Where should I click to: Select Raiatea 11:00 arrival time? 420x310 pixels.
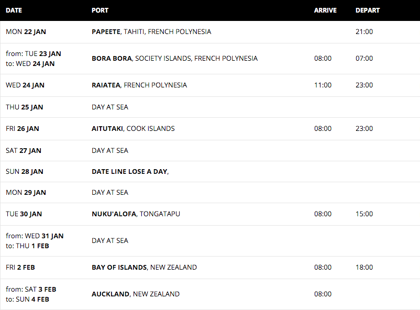[x=323, y=85]
